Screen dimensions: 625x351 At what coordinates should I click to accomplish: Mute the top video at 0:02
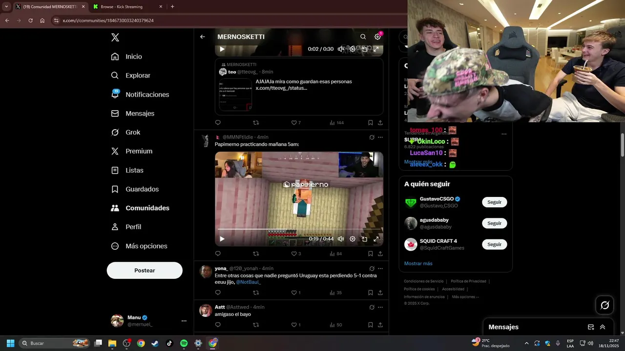pos(341,49)
